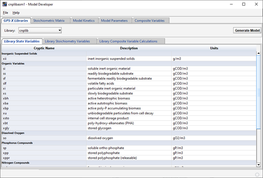
Task: Select 'soluble inert organic material' description
Action: coord(129,69)
